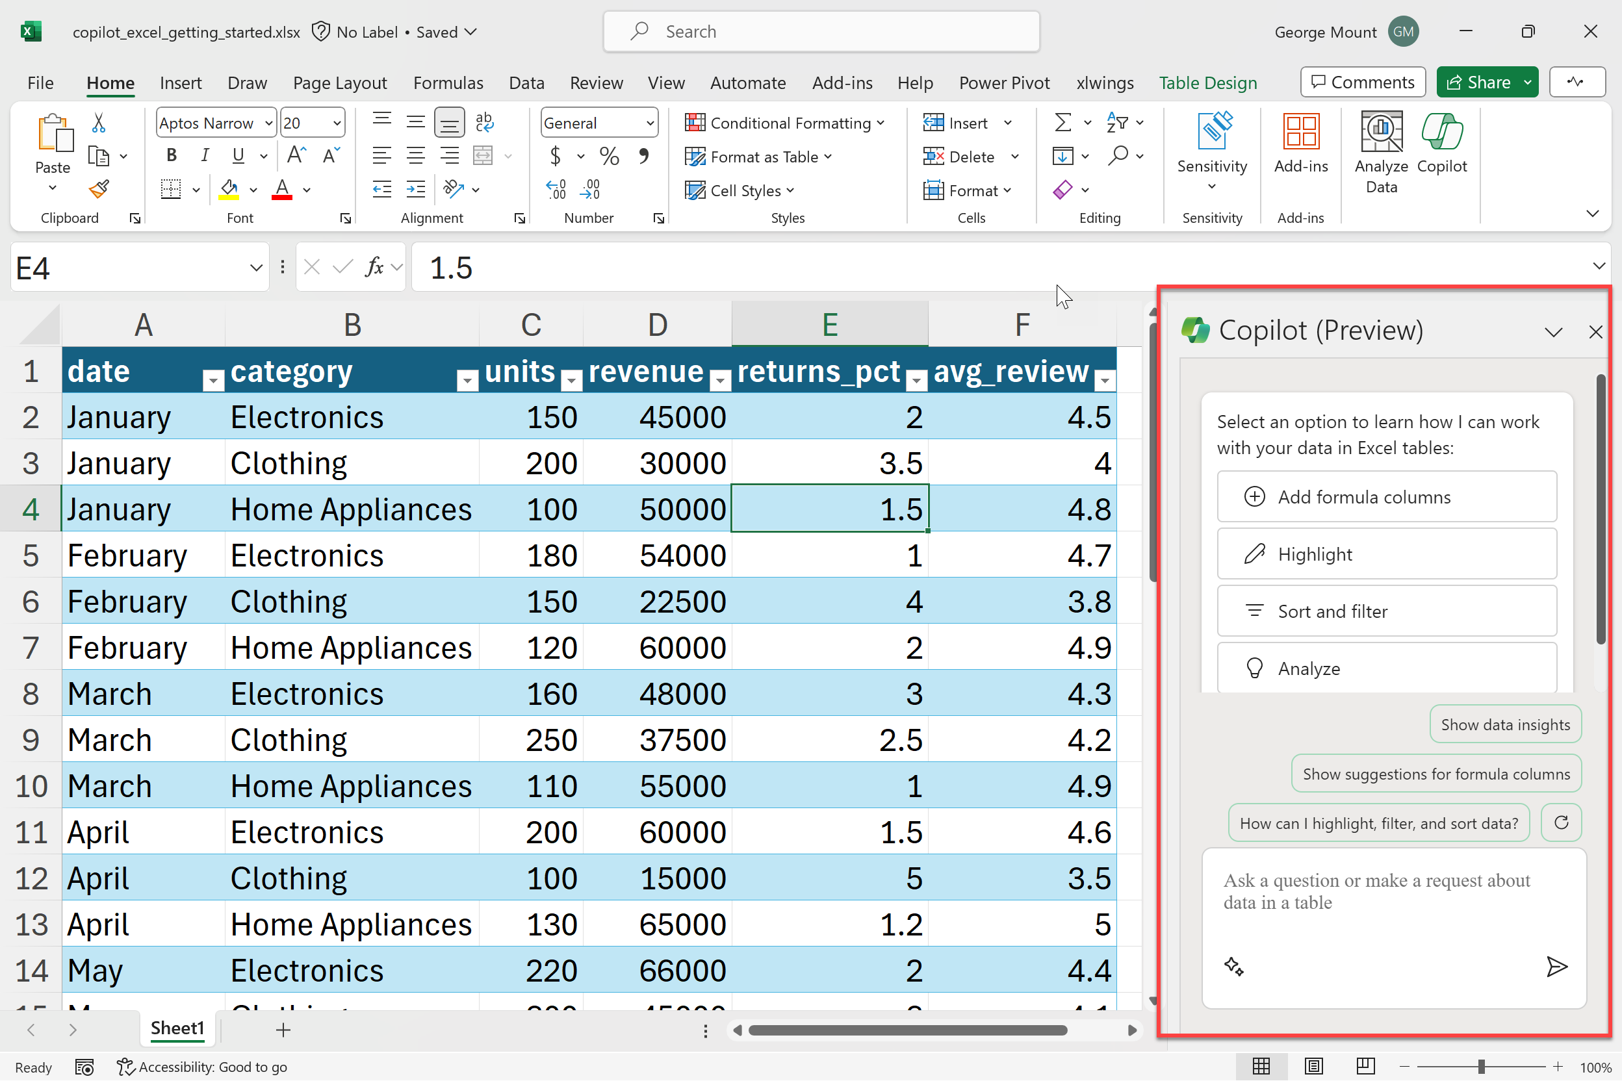This screenshot has height=1081, width=1622.
Task: Open the category column filter dropdown
Action: pos(467,380)
